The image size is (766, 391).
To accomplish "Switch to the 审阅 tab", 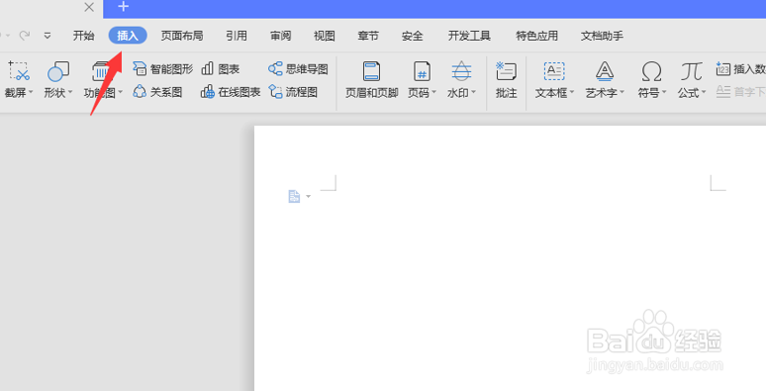I will (x=280, y=36).
